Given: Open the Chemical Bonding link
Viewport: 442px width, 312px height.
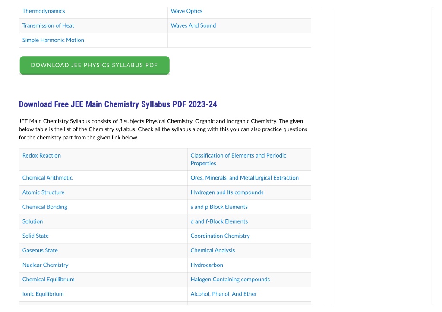Looking at the screenshot, I should pyautogui.click(x=44, y=207).
